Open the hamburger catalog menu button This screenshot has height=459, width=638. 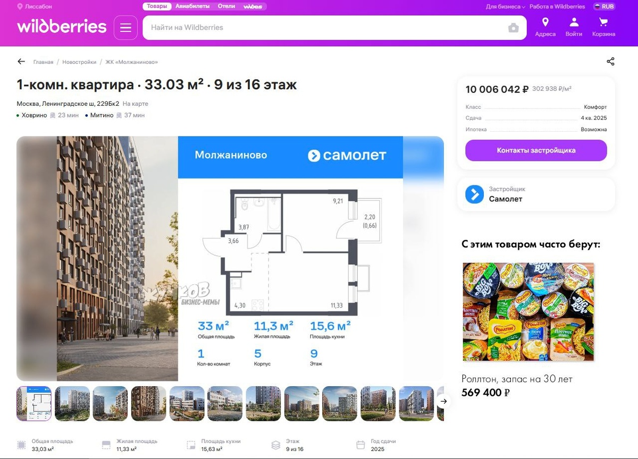(x=125, y=28)
